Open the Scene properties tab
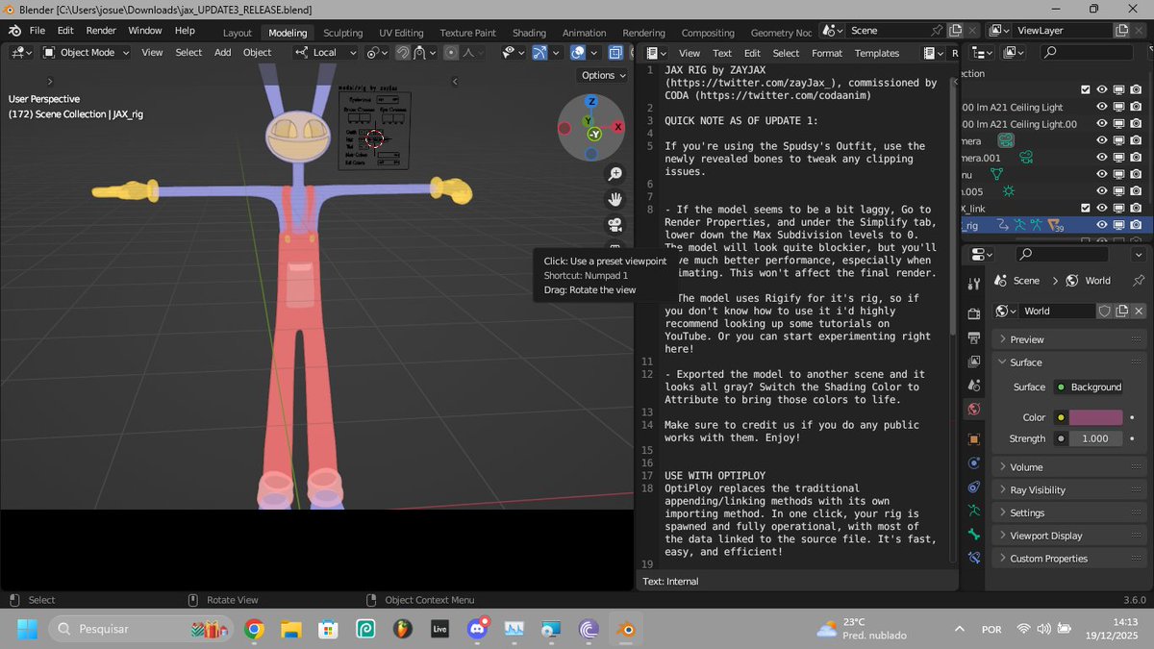Image resolution: width=1154 pixels, height=649 pixels. [x=974, y=386]
